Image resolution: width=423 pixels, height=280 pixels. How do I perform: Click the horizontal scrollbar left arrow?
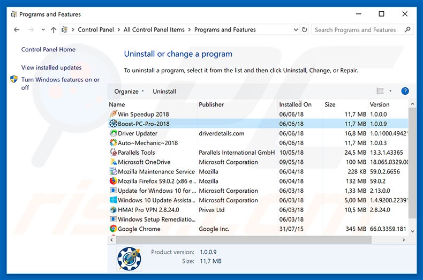click(112, 239)
